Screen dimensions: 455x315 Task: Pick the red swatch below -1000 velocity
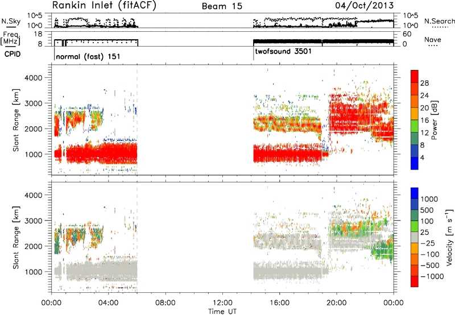click(415, 281)
